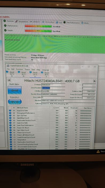Click the Power On Hours 332 hours button
Viewport: 105px width, 188px height.
click(89, 98)
